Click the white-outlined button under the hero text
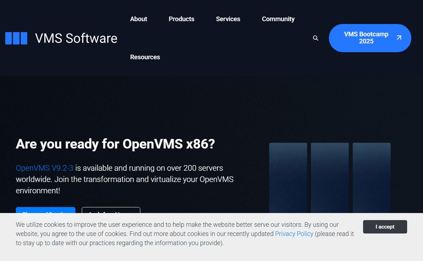Viewport: 423px width, 261px height. point(111,210)
